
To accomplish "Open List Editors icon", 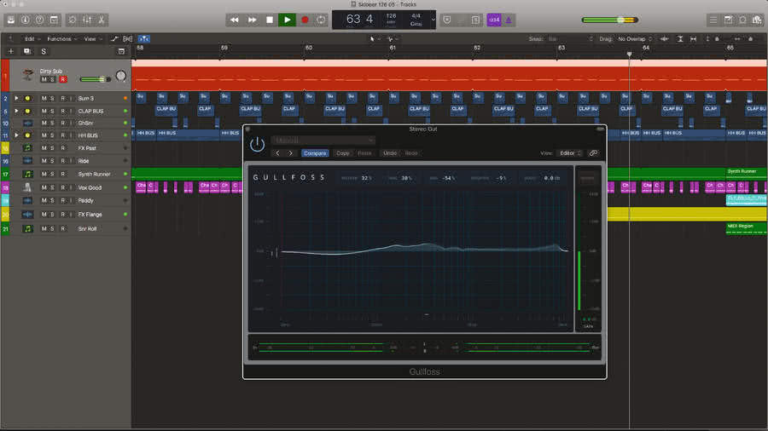I will (713, 20).
